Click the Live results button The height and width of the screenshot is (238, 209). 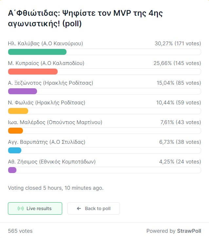[35, 208]
